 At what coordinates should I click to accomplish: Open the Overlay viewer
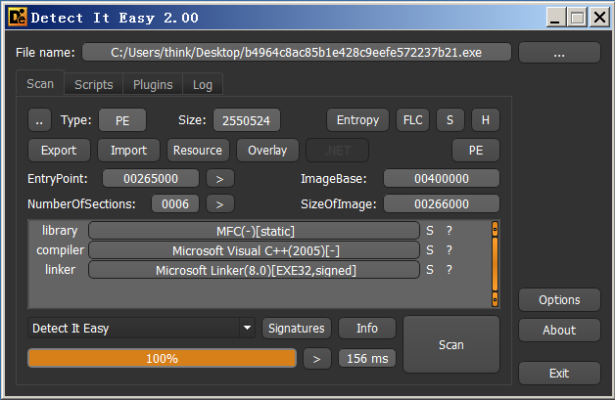point(267,150)
